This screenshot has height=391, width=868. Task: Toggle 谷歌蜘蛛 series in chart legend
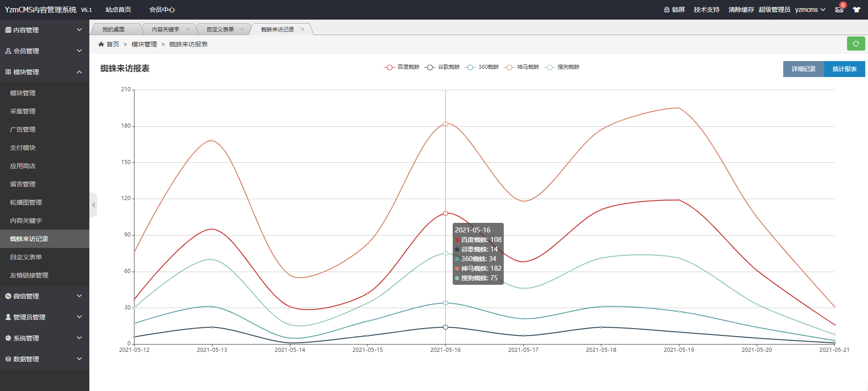point(442,67)
